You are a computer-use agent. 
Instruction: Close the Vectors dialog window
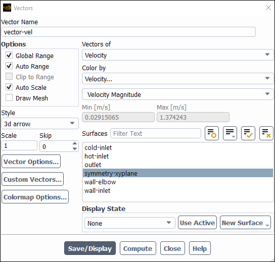[268, 8]
